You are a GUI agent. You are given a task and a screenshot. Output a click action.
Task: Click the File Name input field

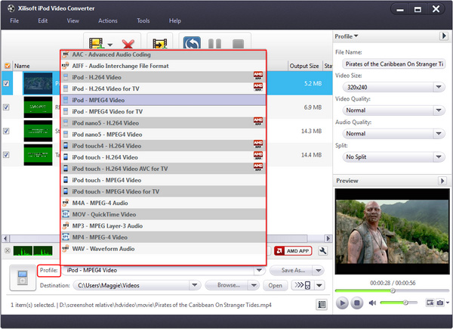394,64
